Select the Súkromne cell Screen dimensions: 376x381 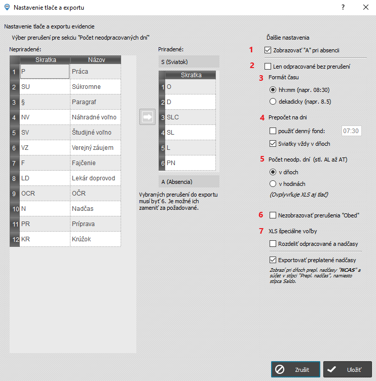pos(95,87)
